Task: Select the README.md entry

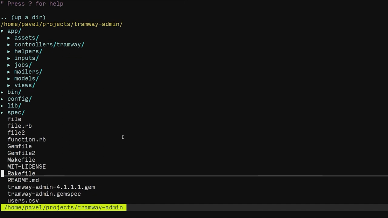Action: (23, 180)
